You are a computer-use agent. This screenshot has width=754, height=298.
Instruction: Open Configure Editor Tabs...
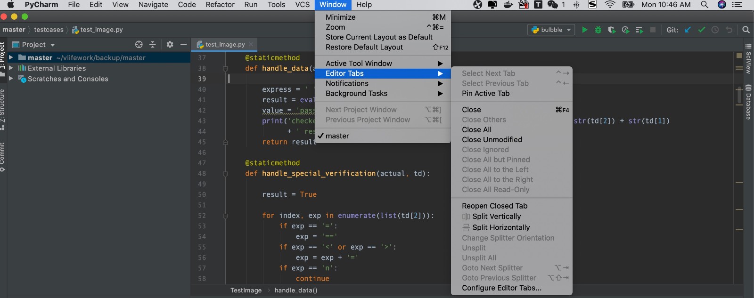[x=511, y=288]
